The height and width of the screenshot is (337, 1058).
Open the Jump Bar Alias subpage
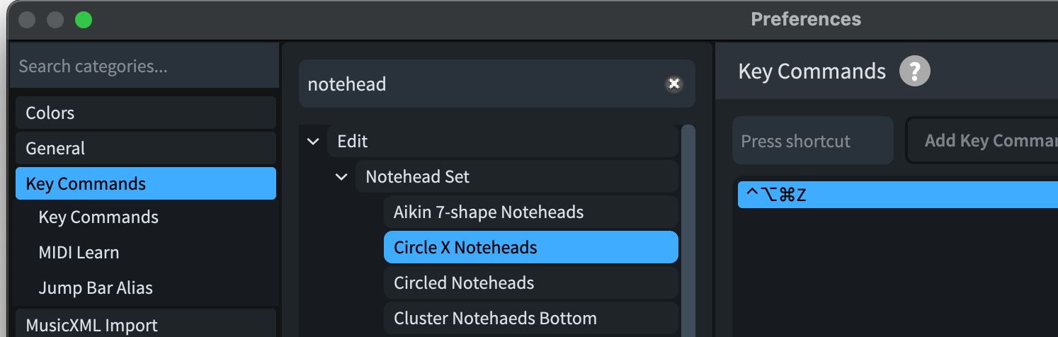(96, 288)
